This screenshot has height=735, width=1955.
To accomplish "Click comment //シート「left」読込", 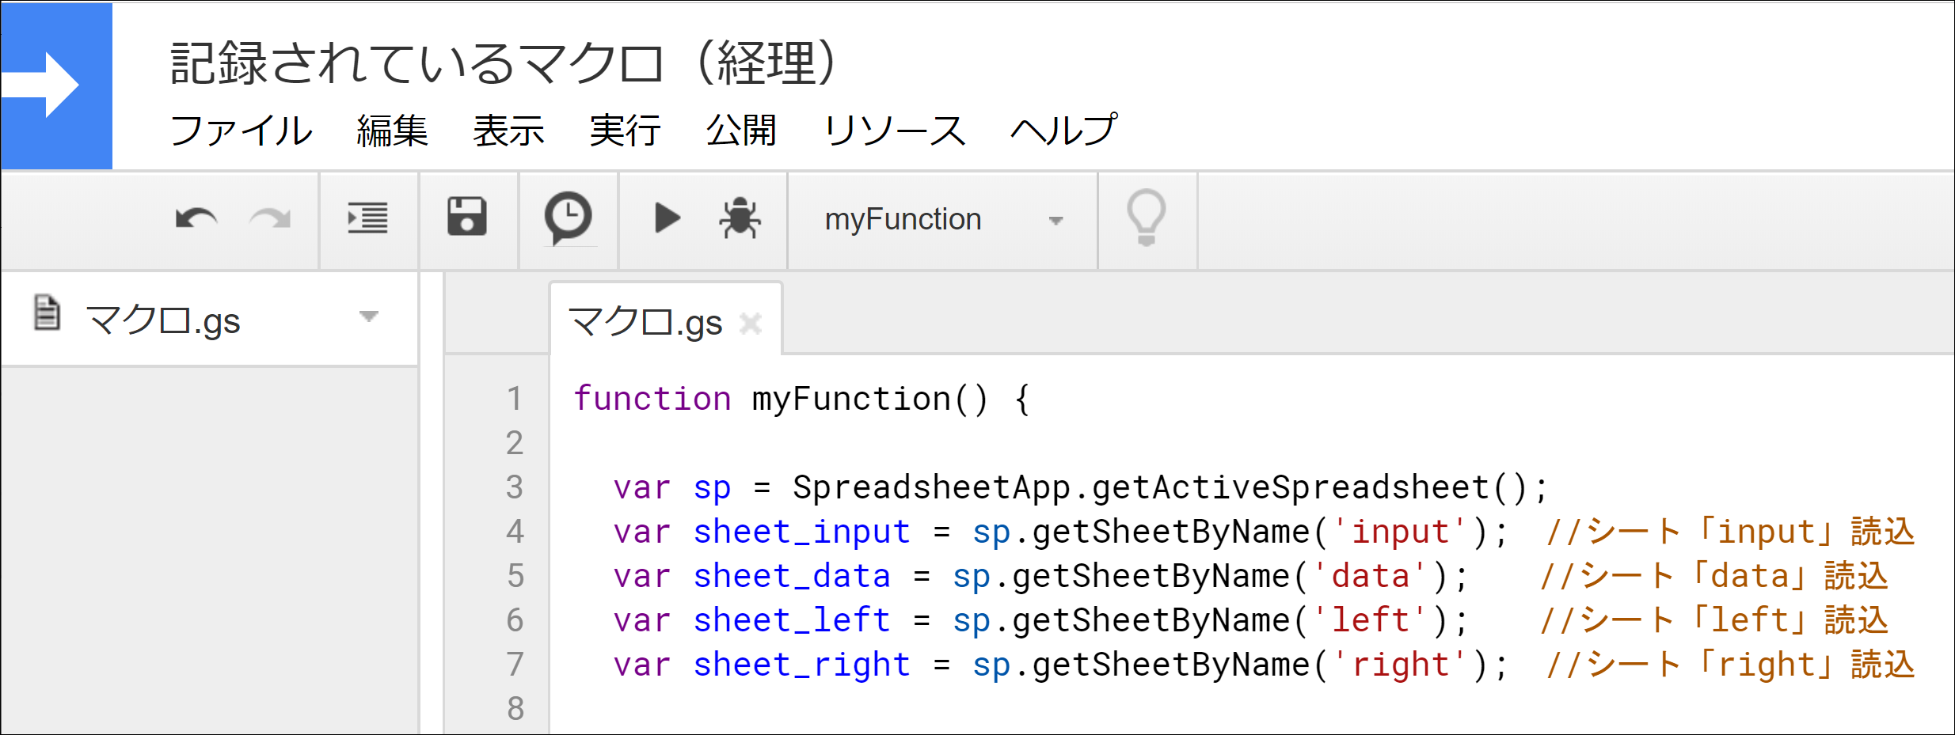I will click(1714, 620).
